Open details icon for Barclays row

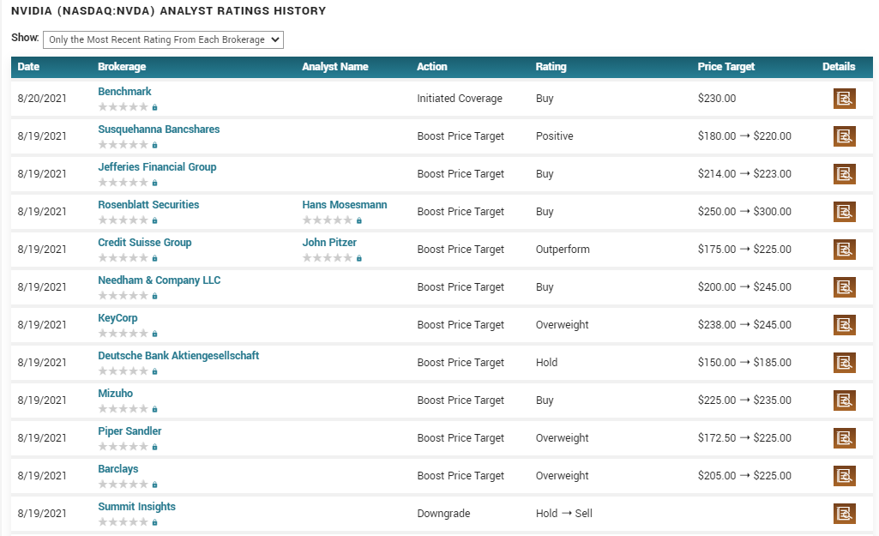click(844, 475)
